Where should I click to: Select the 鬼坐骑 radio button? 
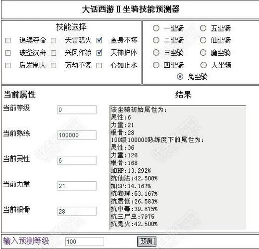(180, 77)
